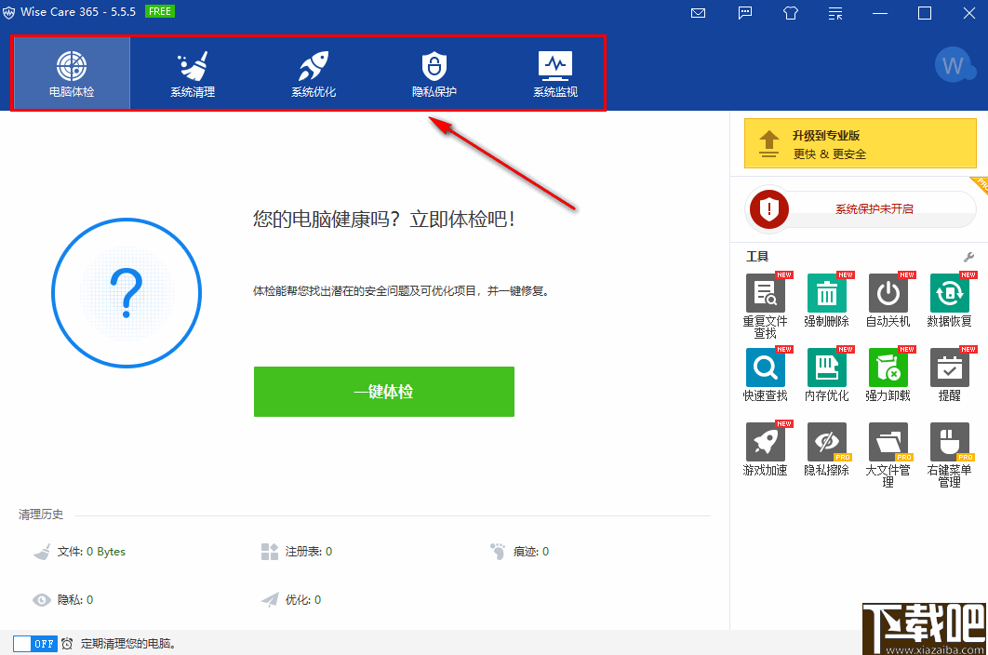The height and width of the screenshot is (655, 988).
Task: Select the 系统监视 tab
Action: 555,74
